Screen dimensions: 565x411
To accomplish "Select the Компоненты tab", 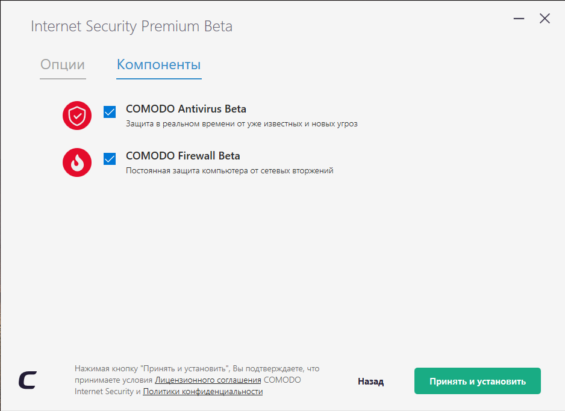I will 158,65.
